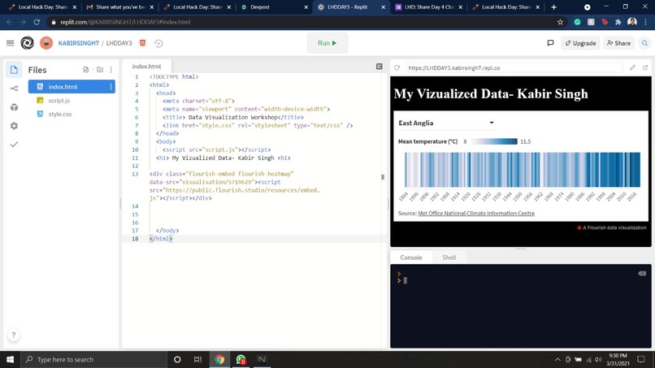Click the LHDDAY3 repl name
Image resolution: width=655 pixels, height=368 pixels.
pyautogui.click(x=119, y=43)
